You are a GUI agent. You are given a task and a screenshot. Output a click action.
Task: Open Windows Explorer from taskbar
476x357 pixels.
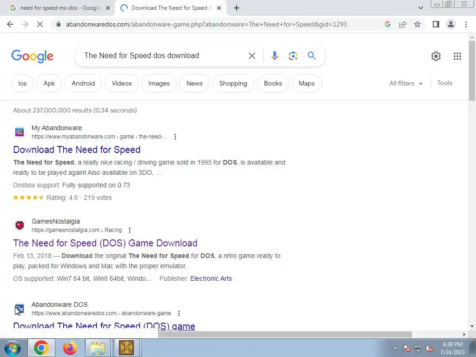98,348
